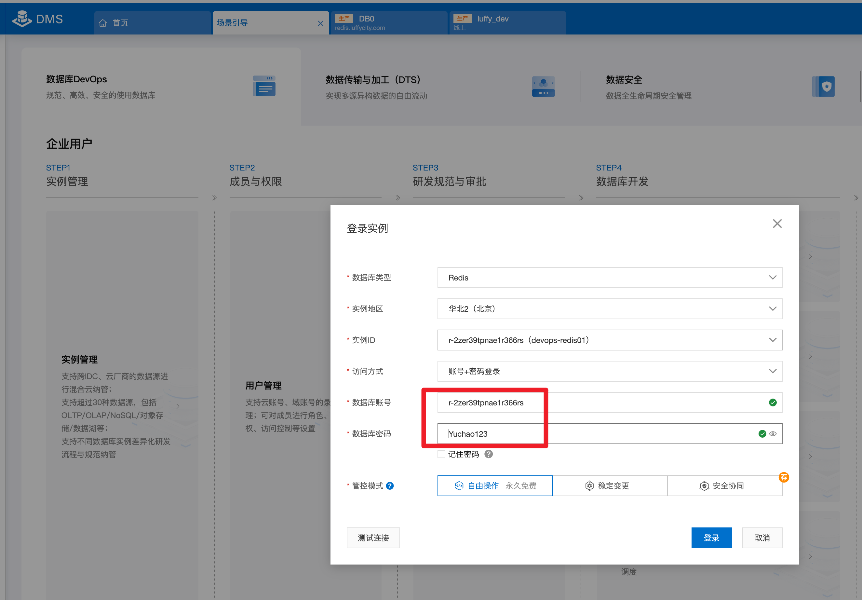862x600 pixels.
Task: Click the 测试连接 button
Action: coord(373,538)
